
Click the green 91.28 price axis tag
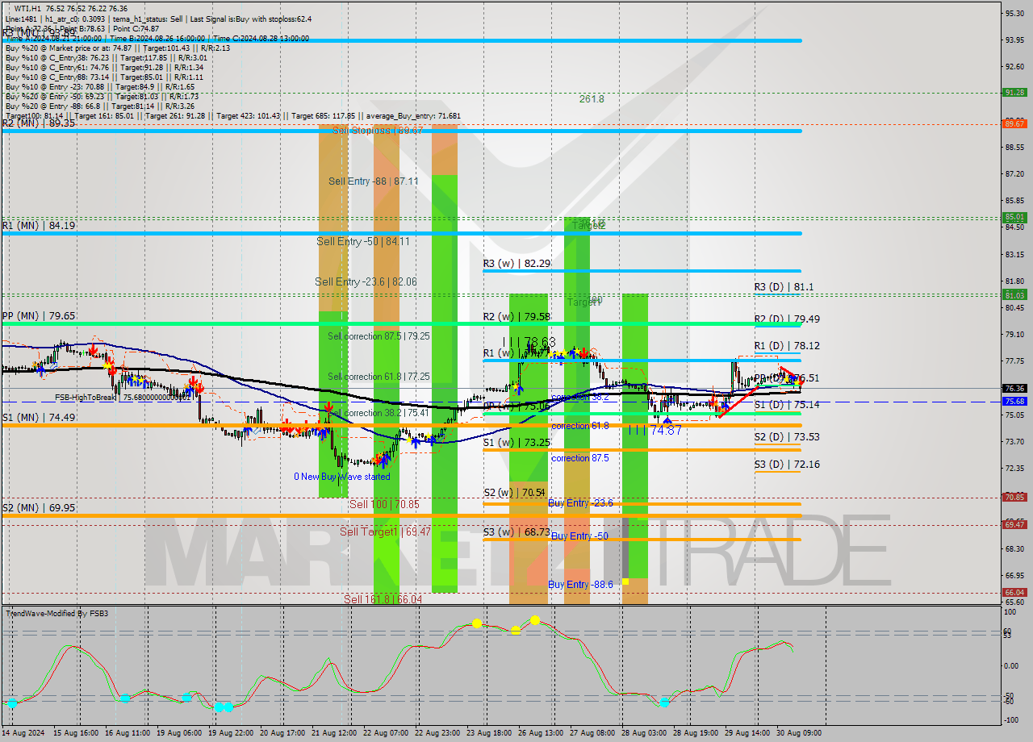(1014, 93)
